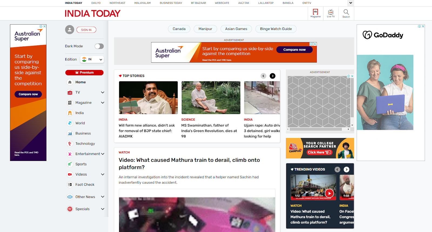This screenshot has width=432, height=232.
Task: Open the MS Swaminathan story headline
Action: click(x=210, y=131)
